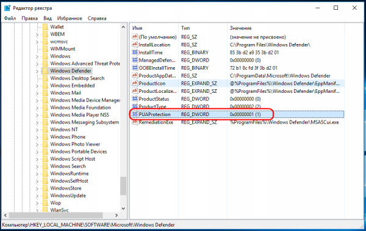The width and height of the screenshot is (366, 231).
Task: Expand the WBEM tree node
Action: pyautogui.click(x=37, y=35)
